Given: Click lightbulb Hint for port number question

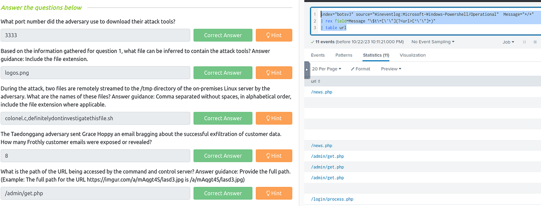Looking at the screenshot, I should point(274,35).
